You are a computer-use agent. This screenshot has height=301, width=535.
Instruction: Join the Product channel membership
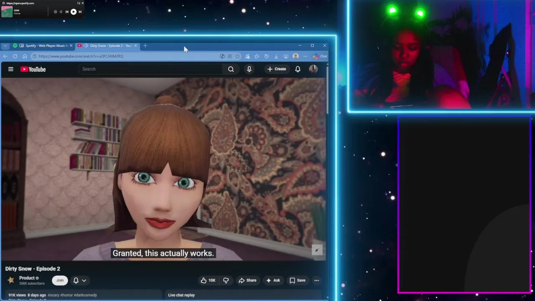click(60, 280)
